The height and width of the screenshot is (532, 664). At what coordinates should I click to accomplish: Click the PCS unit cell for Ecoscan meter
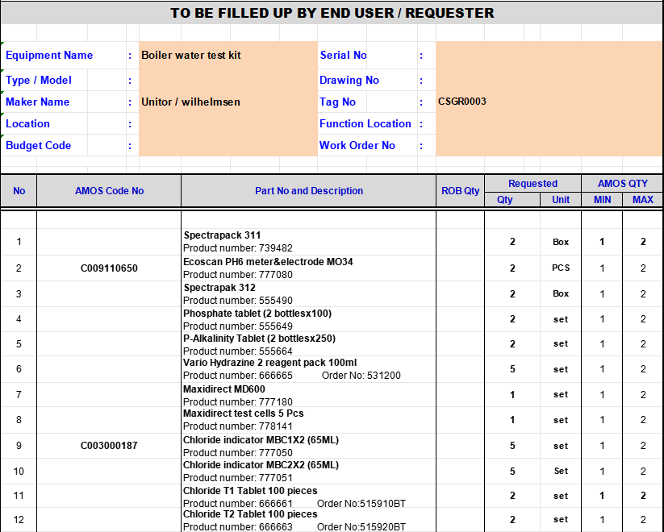pos(561,268)
